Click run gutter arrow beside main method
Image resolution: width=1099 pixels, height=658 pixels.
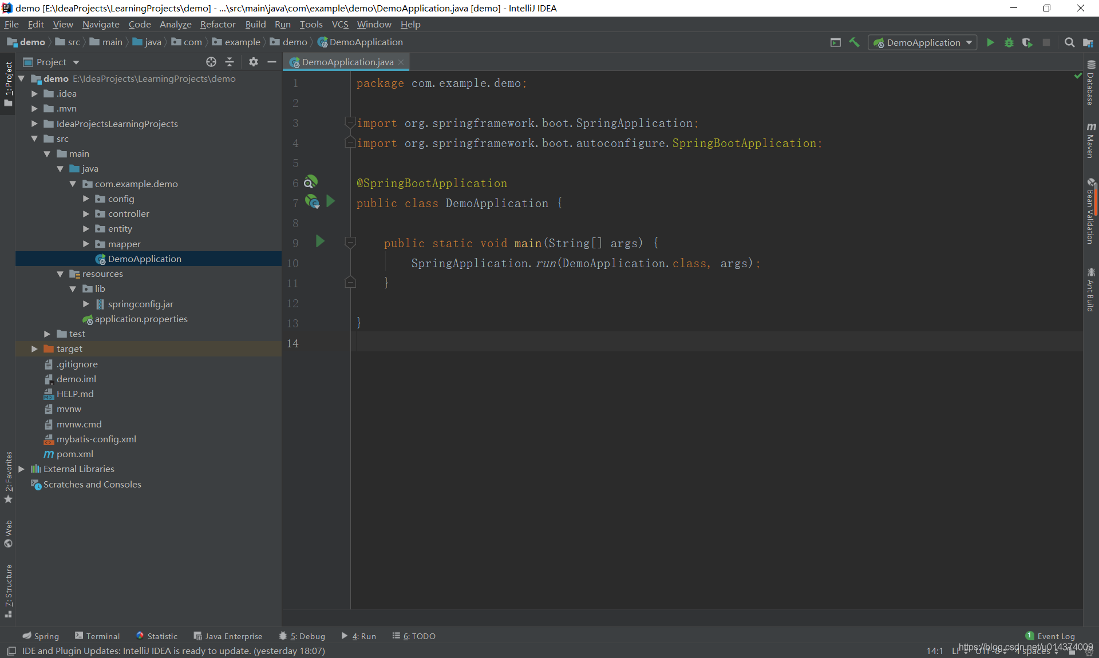point(320,241)
